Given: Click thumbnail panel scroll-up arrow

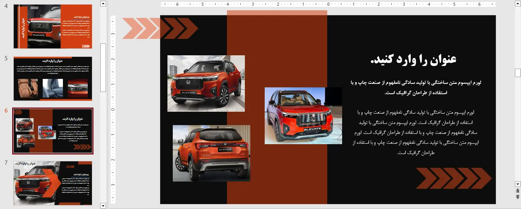Looking at the screenshot, I should 103,3.
